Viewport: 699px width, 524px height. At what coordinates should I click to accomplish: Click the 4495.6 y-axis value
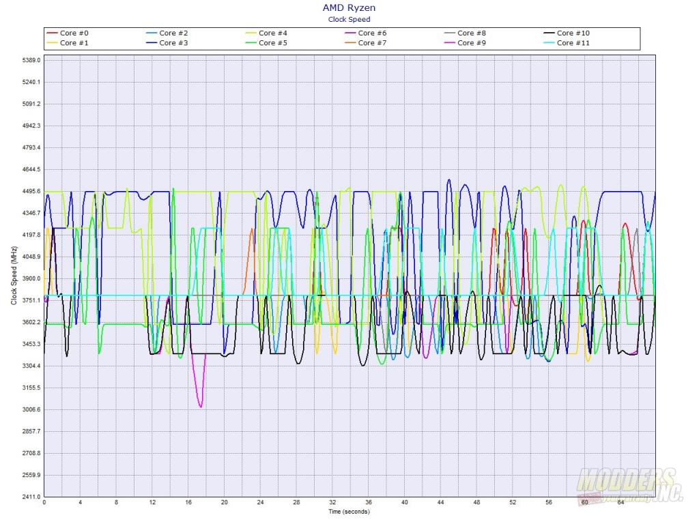[31, 191]
